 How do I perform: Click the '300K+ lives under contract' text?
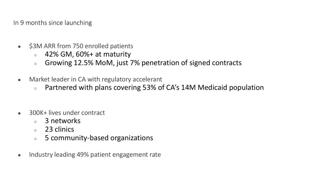coord(67,113)
